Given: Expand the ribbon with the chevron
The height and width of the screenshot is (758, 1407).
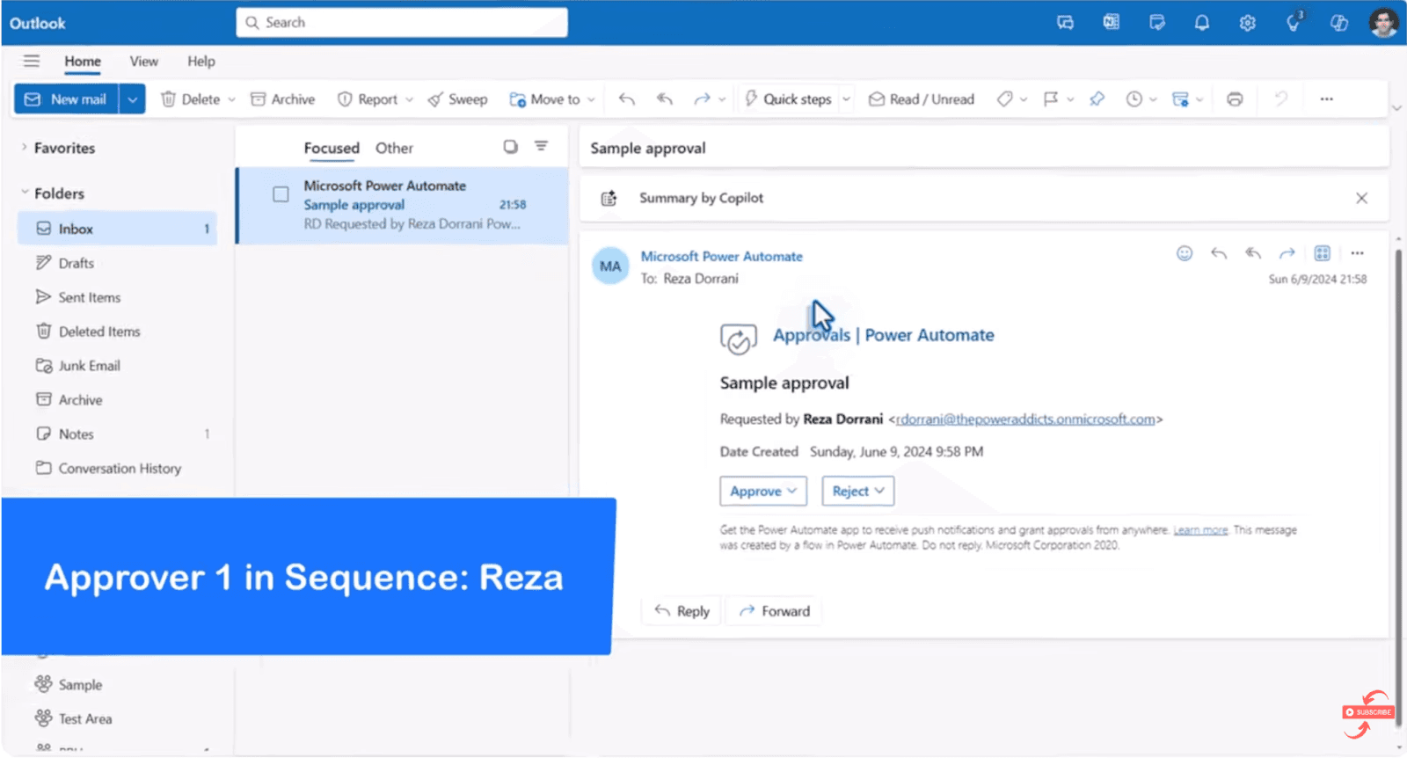Looking at the screenshot, I should pos(1396,107).
